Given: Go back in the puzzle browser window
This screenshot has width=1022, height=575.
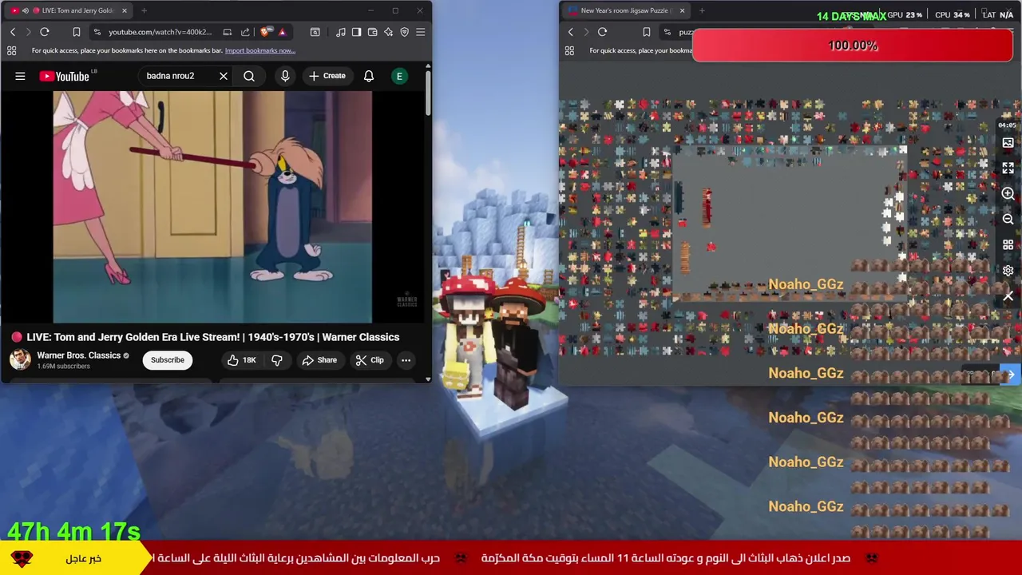Looking at the screenshot, I should tap(570, 32).
